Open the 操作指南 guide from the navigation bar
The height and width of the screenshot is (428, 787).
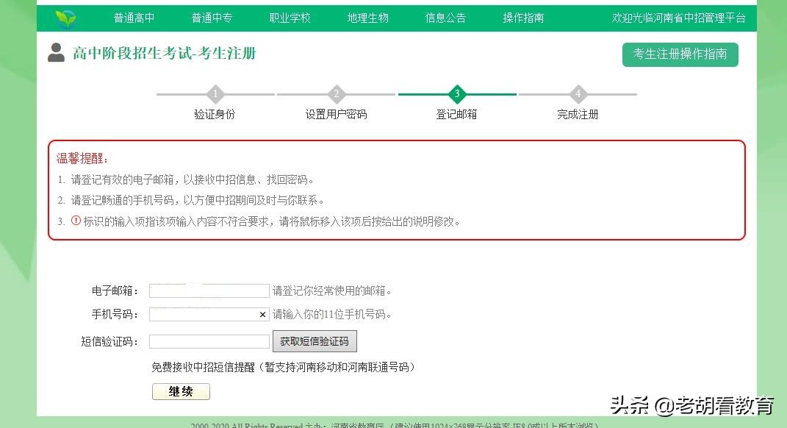pyautogui.click(x=522, y=17)
